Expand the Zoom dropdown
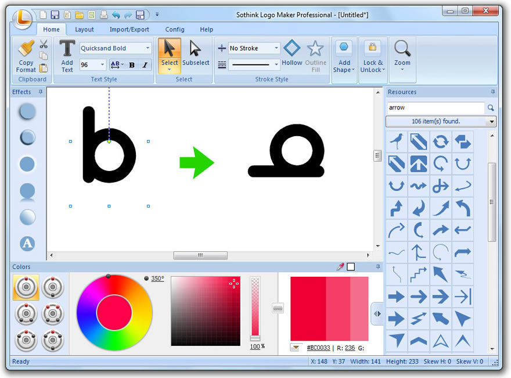The image size is (511, 378). click(x=402, y=70)
